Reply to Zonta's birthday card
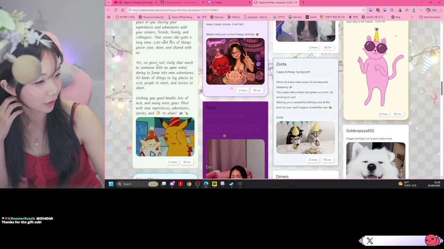 click(x=313, y=160)
